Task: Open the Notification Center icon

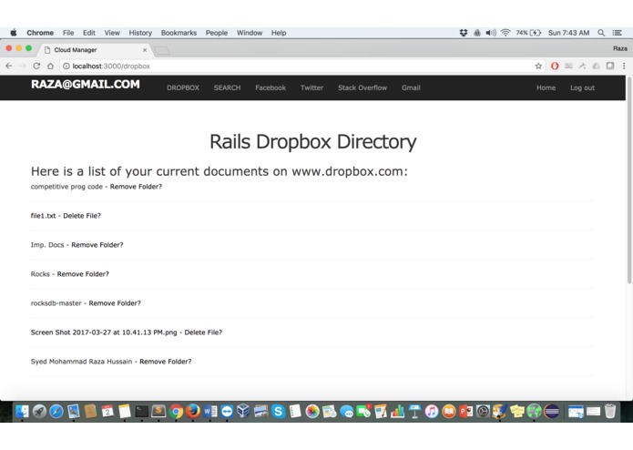Action: pyautogui.click(x=618, y=33)
